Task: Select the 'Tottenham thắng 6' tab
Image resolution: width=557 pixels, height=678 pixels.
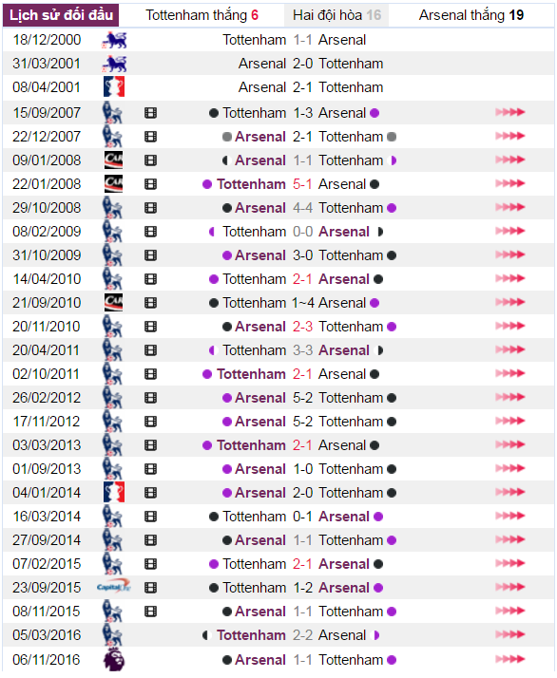Action: pos(202,15)
